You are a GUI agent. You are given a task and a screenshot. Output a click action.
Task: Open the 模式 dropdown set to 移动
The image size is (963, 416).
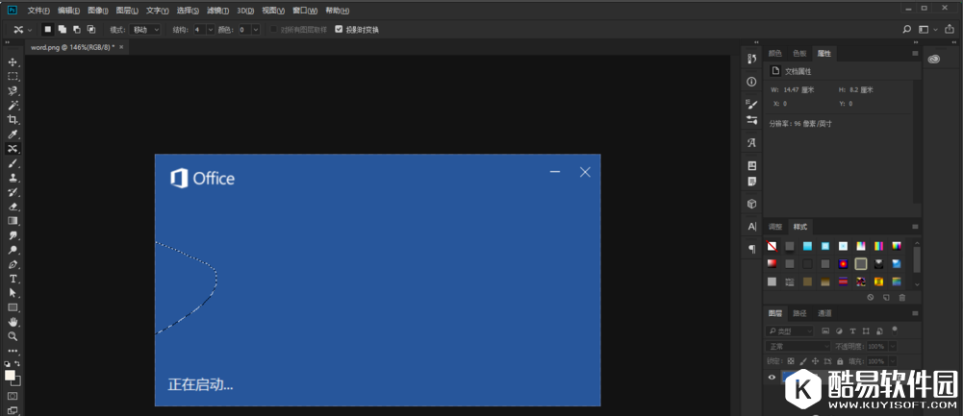[145, 30]
